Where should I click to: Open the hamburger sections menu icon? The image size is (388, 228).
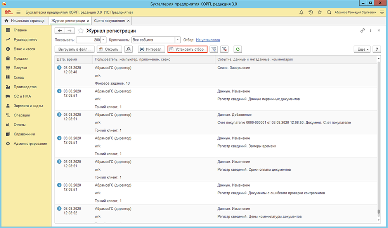coord(19,12)
